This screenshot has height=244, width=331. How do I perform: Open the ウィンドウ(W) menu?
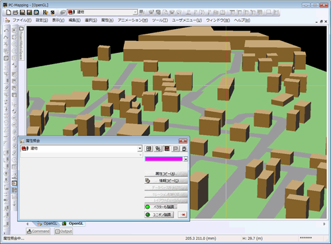(x=218, y=20)
